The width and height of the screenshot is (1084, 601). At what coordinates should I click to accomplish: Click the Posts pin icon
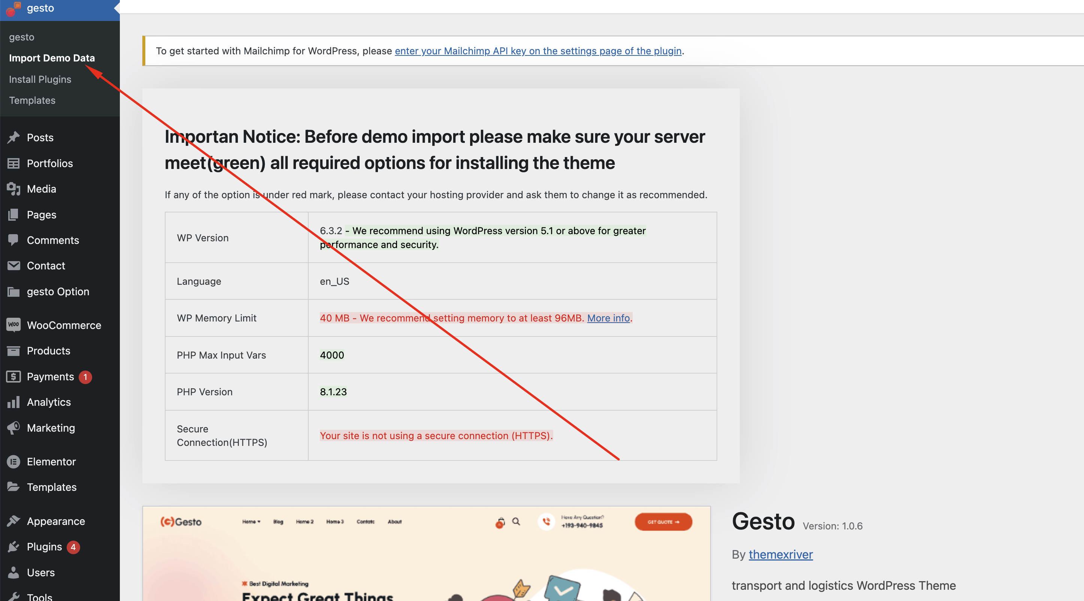point(13,137)
